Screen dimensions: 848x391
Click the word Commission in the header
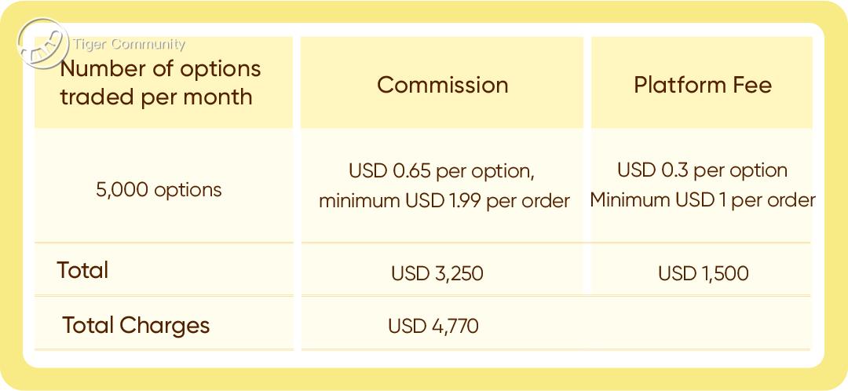442,85
